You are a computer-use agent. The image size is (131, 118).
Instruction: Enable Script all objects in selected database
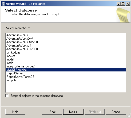pos(7,96)
